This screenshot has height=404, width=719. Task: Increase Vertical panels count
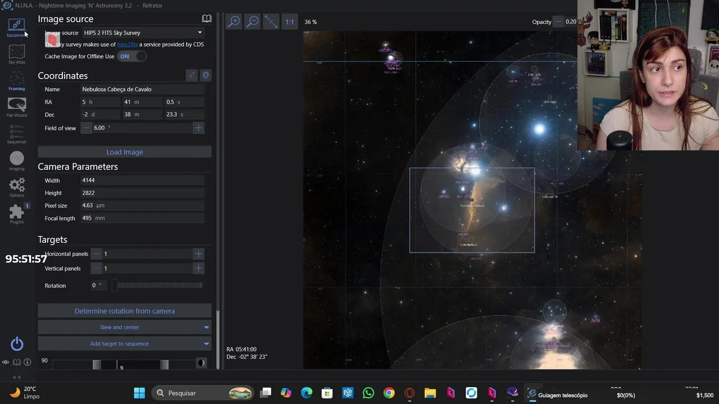point(198,268)
